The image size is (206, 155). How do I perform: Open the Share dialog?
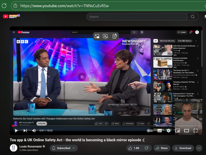tap(162, 148)
